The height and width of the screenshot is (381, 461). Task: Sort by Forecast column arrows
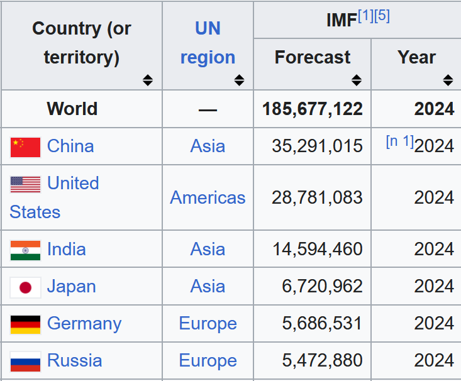(357, 80)
